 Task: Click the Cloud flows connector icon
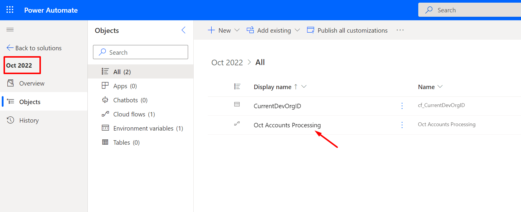tap(105, 114)
